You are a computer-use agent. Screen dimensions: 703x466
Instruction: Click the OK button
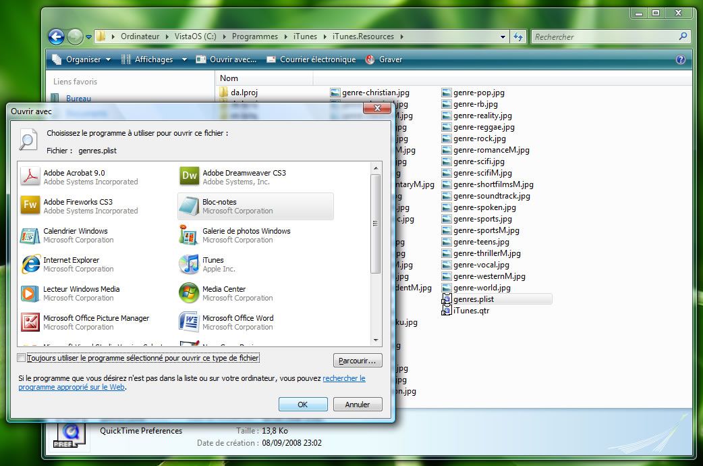tap(303, 404)
